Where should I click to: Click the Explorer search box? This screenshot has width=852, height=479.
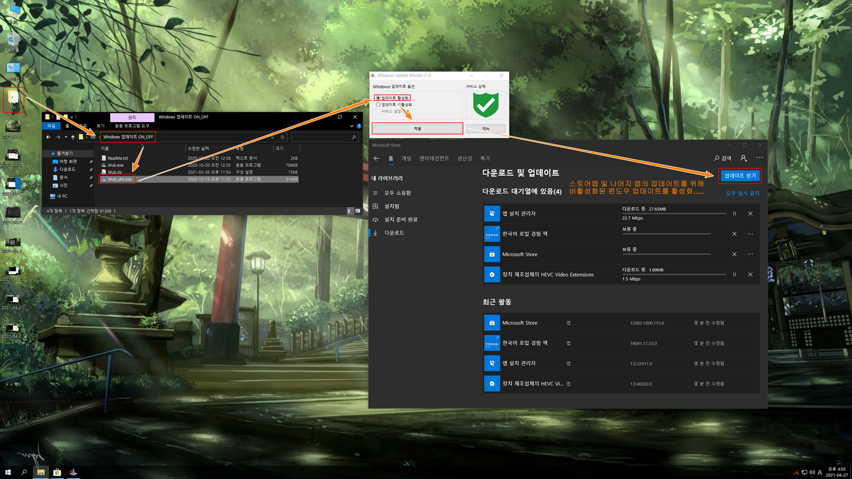324,137
